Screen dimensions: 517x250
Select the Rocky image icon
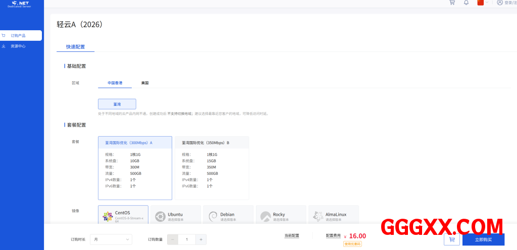266,216
